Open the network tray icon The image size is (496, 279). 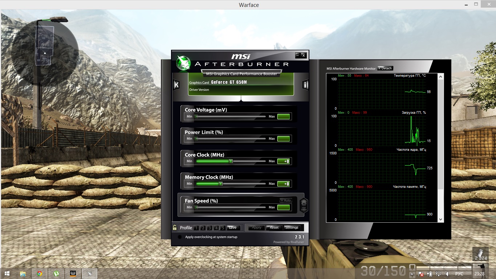tap(438, 274)
